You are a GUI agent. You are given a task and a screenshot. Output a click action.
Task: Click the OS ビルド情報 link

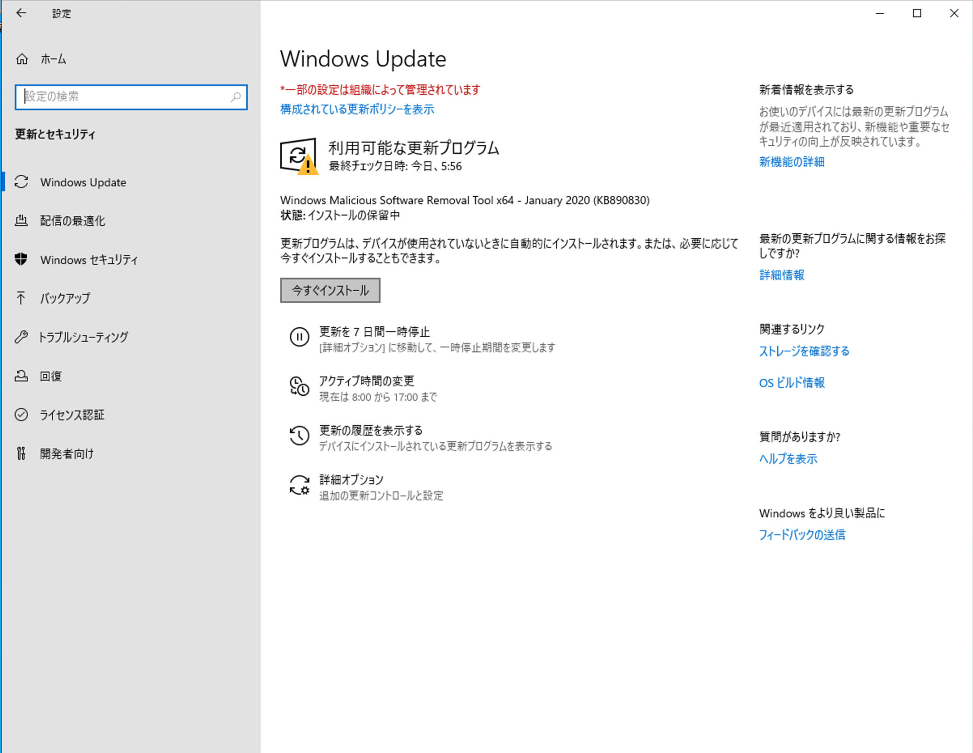pyautogui.click(x=792, y=382)
